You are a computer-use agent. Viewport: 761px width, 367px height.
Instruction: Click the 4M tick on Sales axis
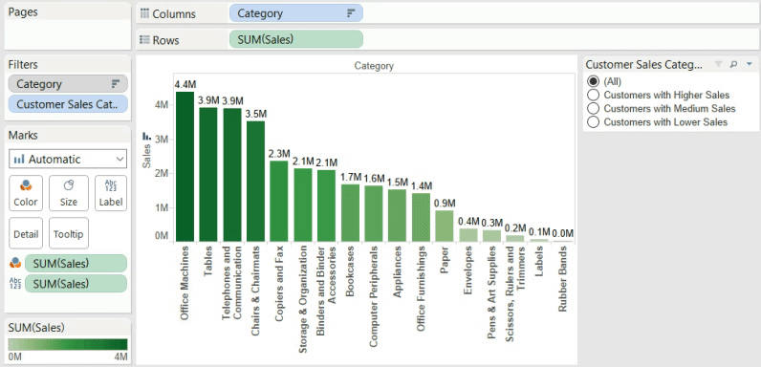(x=162, y=105)
